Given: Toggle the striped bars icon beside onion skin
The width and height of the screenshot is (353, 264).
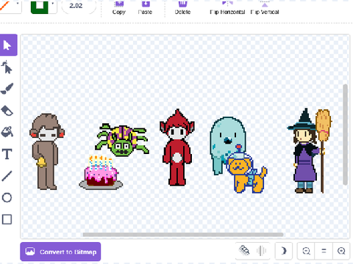Looking at the screenshot, I should tap(261, 251).
